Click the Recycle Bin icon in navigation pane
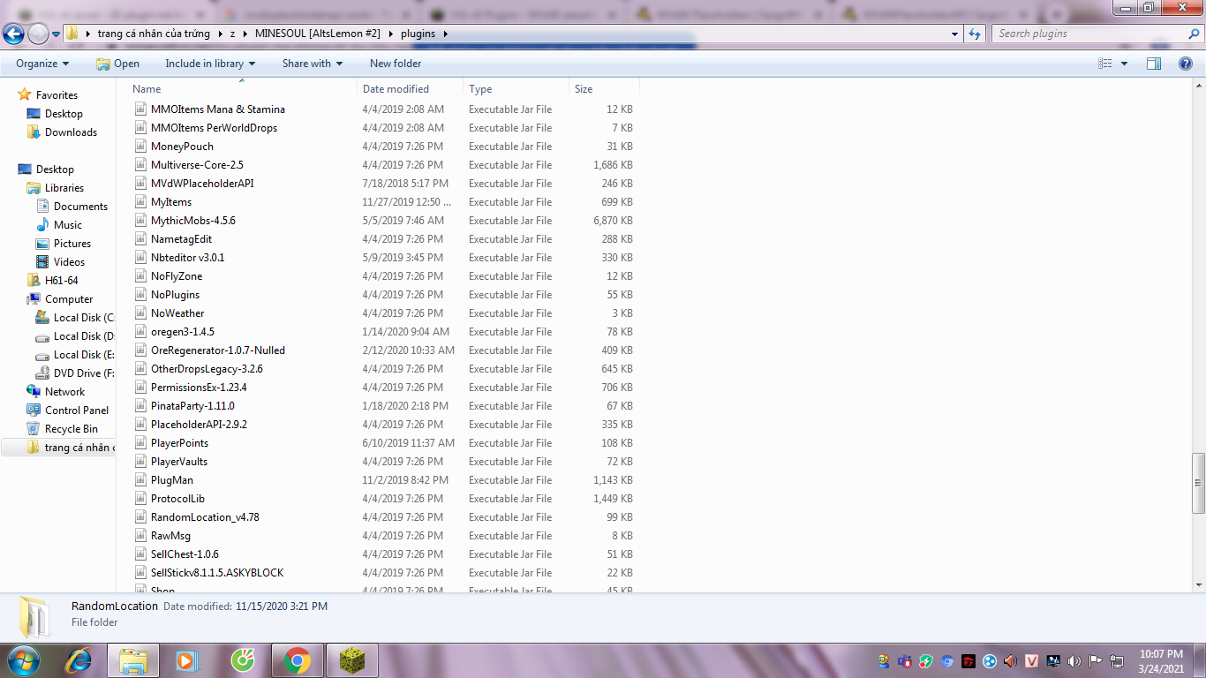Viewport: 1206px width, 678px height. coord(34,429)
